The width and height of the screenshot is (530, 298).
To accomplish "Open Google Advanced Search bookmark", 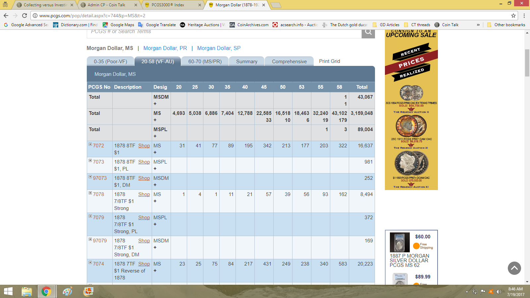I will point(26,25).
